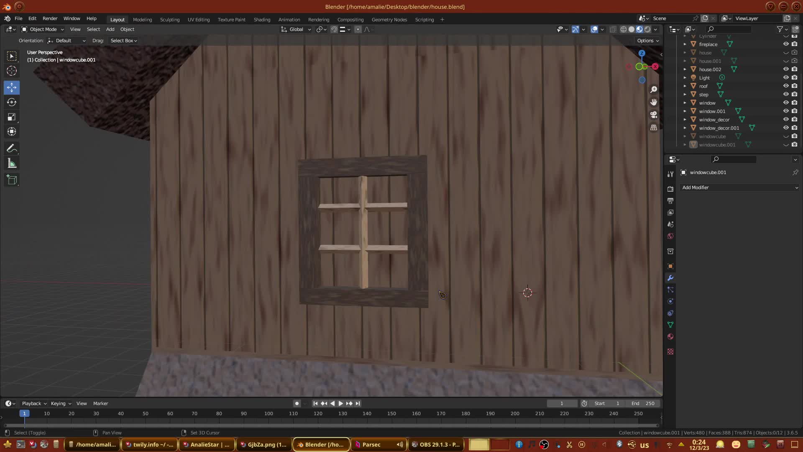Select the Measure tool
The height and width of the screenshot is (452, 803).
[12, 164]
